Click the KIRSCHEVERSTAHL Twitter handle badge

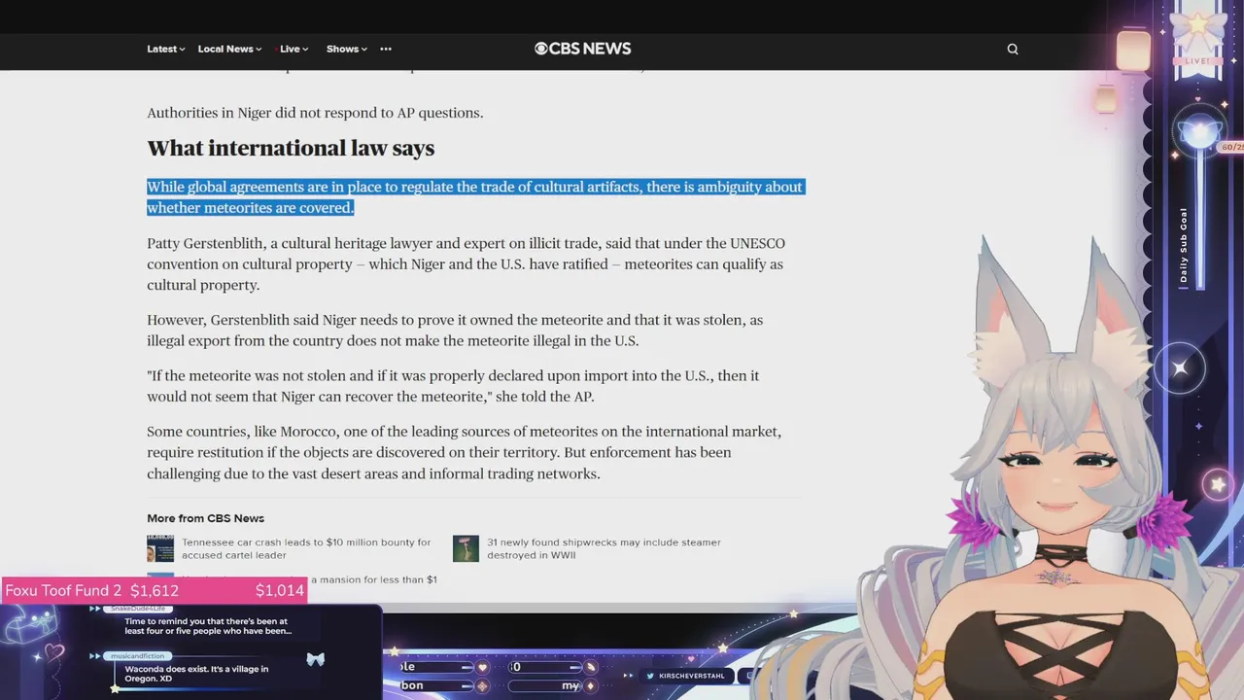[x=686, y=676]
